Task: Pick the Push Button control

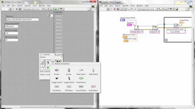Action: [81, 80]
